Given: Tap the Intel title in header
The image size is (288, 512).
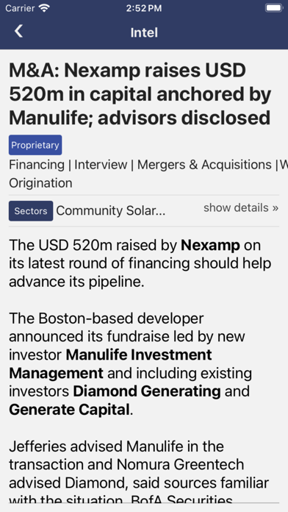Looking at the screenshot, I should point(144,32).
